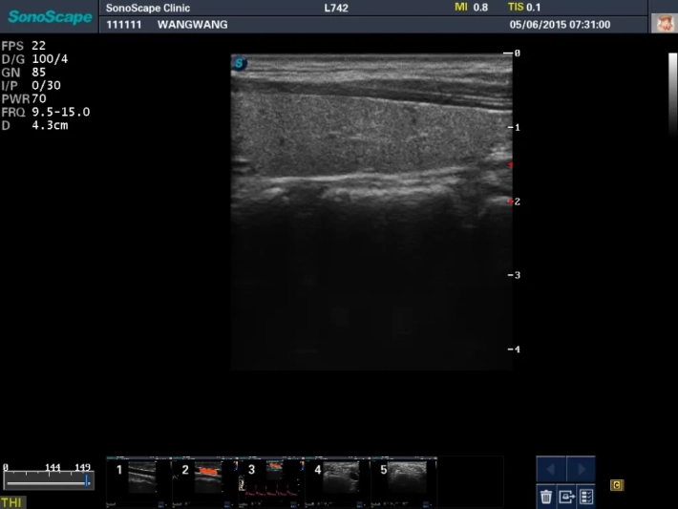The height and width of the screenshot is (509, 678).
Task: Click the red focus marker near depth 2
Action: (511, 201)
